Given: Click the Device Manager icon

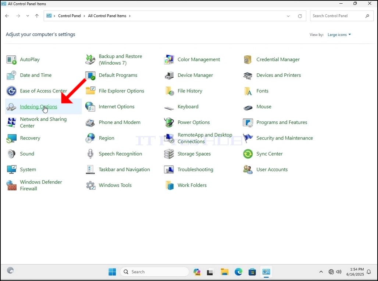Looking at the screenshot, I should point(169,75).
